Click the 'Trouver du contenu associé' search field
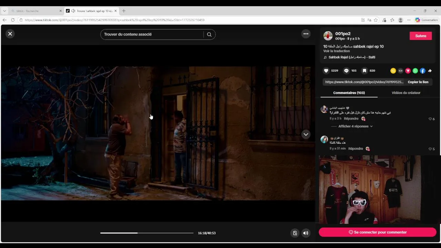This screenshot has width=441, height=248. point(152,34)
